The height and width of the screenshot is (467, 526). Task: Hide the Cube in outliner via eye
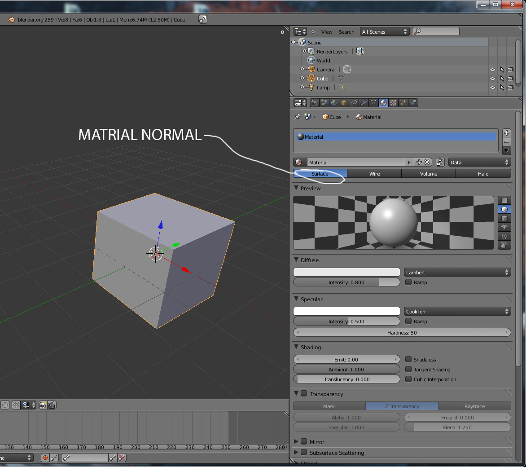click(493, 79)
